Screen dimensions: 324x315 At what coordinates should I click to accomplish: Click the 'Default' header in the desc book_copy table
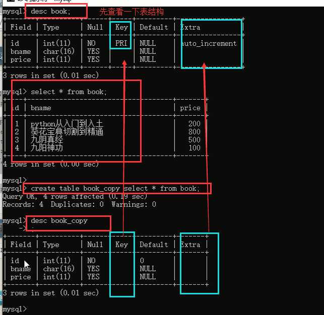[x=154, y=245]
